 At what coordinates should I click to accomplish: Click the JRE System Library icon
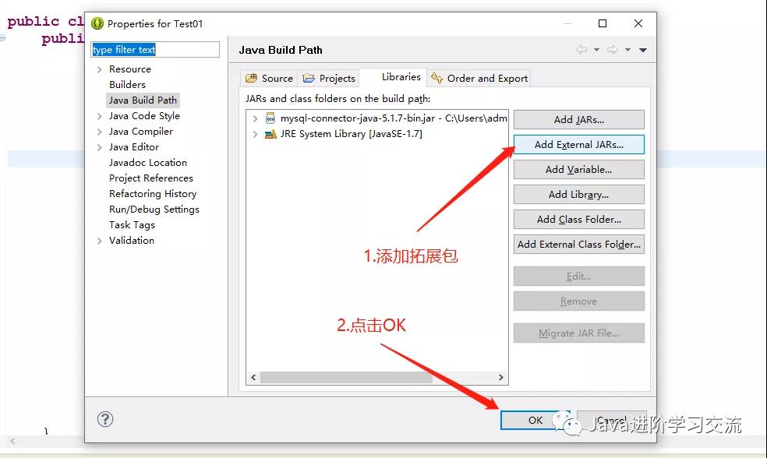(x=270, y=134)
